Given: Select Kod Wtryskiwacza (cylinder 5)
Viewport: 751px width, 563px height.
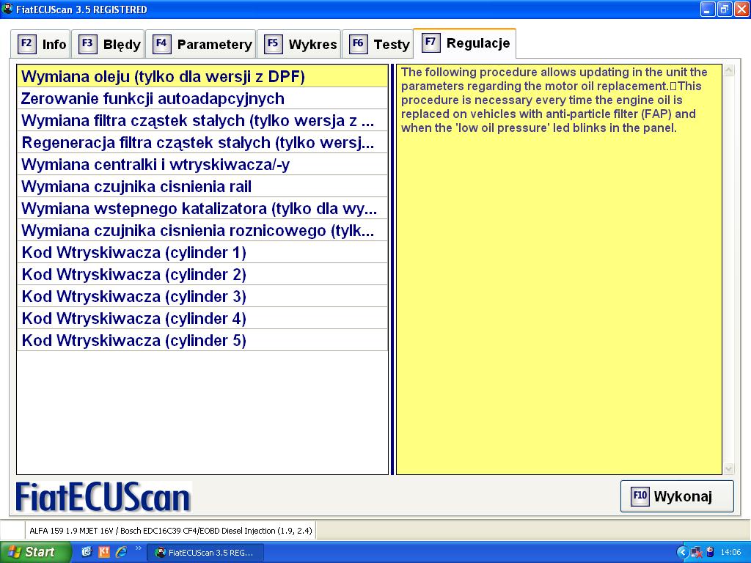Looking at the screenshot, I should point(202,341).
